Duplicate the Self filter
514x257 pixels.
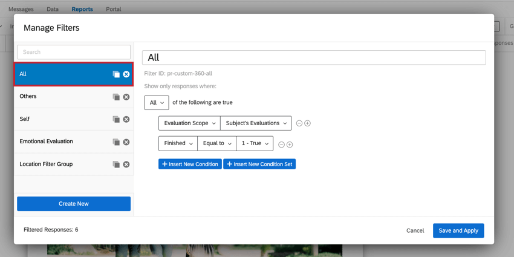116,119
